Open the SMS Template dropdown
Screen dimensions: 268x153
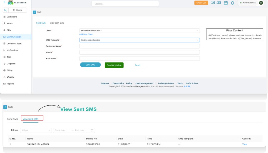coord(140,40)
